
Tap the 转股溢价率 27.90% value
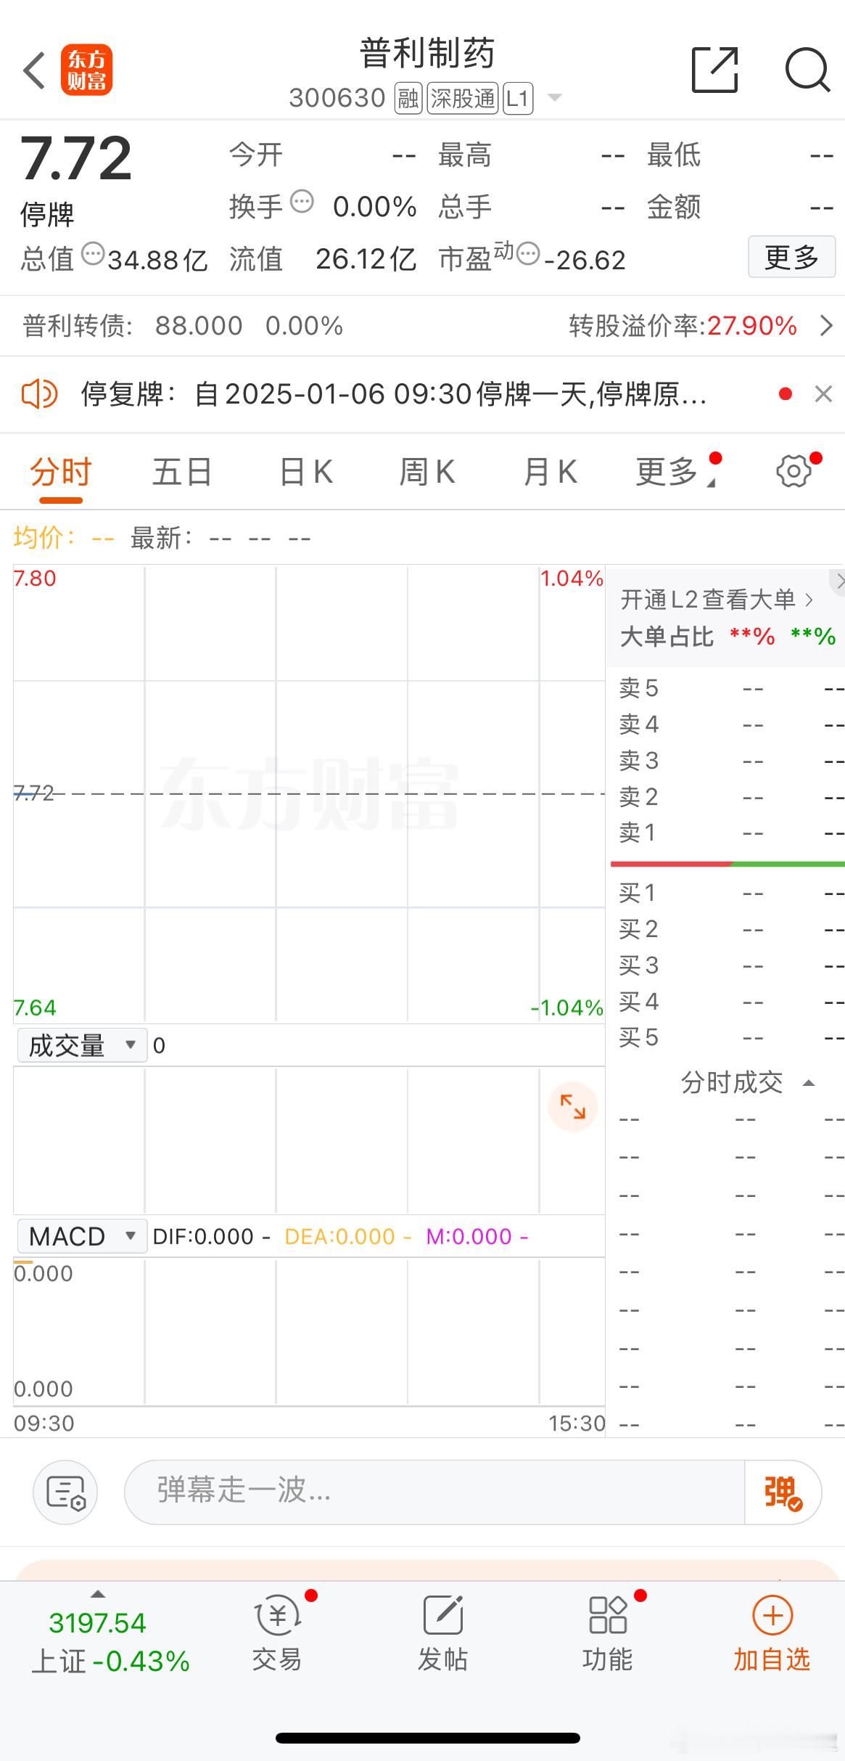click(x=752, y=325)
